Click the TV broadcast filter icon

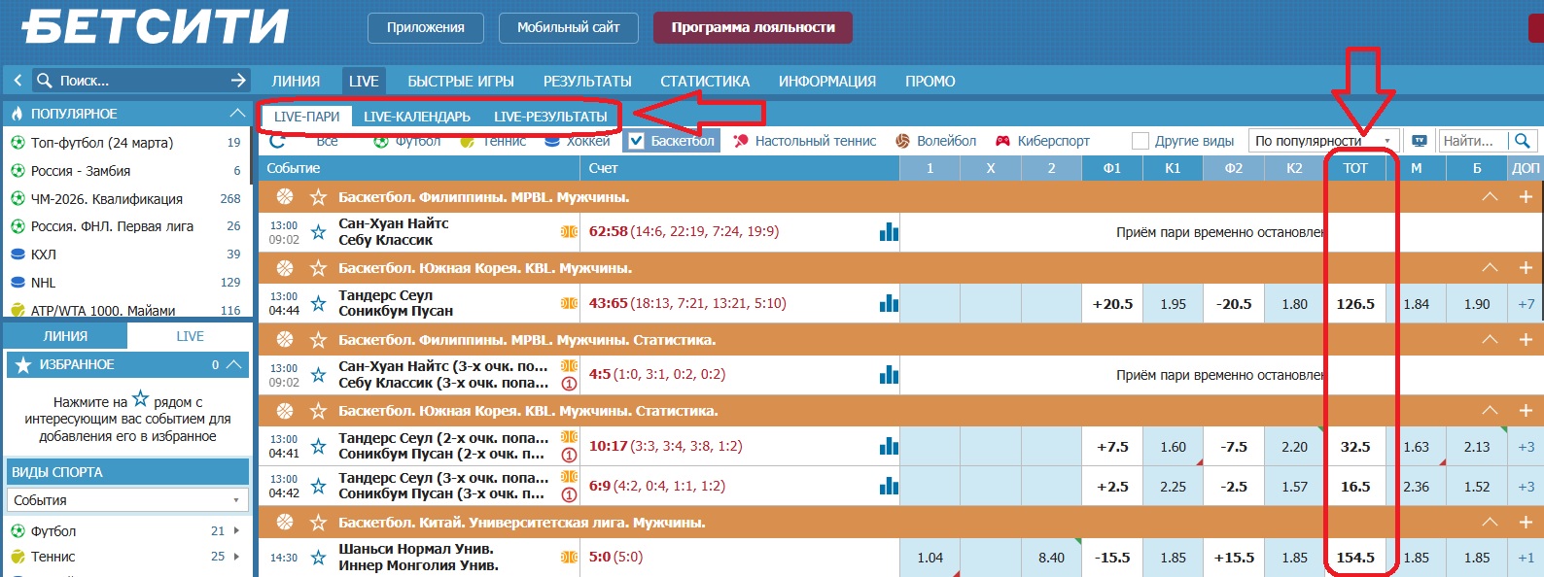(1420, 141)
